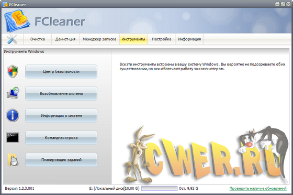The image size is (293, 195).
Task: Click the blue System Information icon
Action: pos(13,115)
